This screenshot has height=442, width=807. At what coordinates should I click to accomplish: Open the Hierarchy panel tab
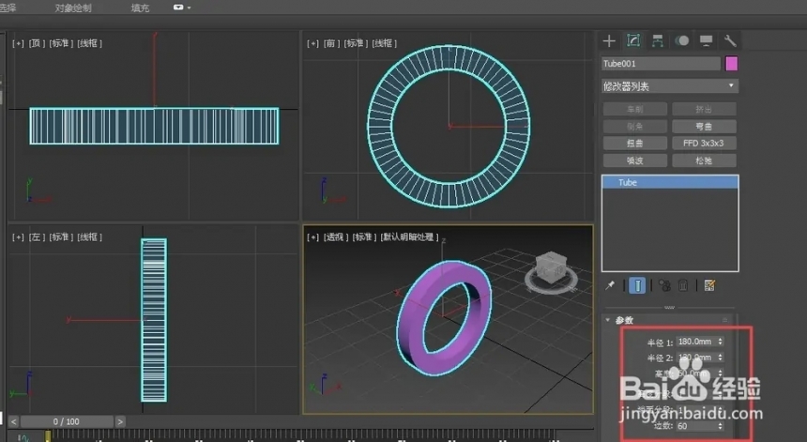pyautogui.click(x=657, y=40)
